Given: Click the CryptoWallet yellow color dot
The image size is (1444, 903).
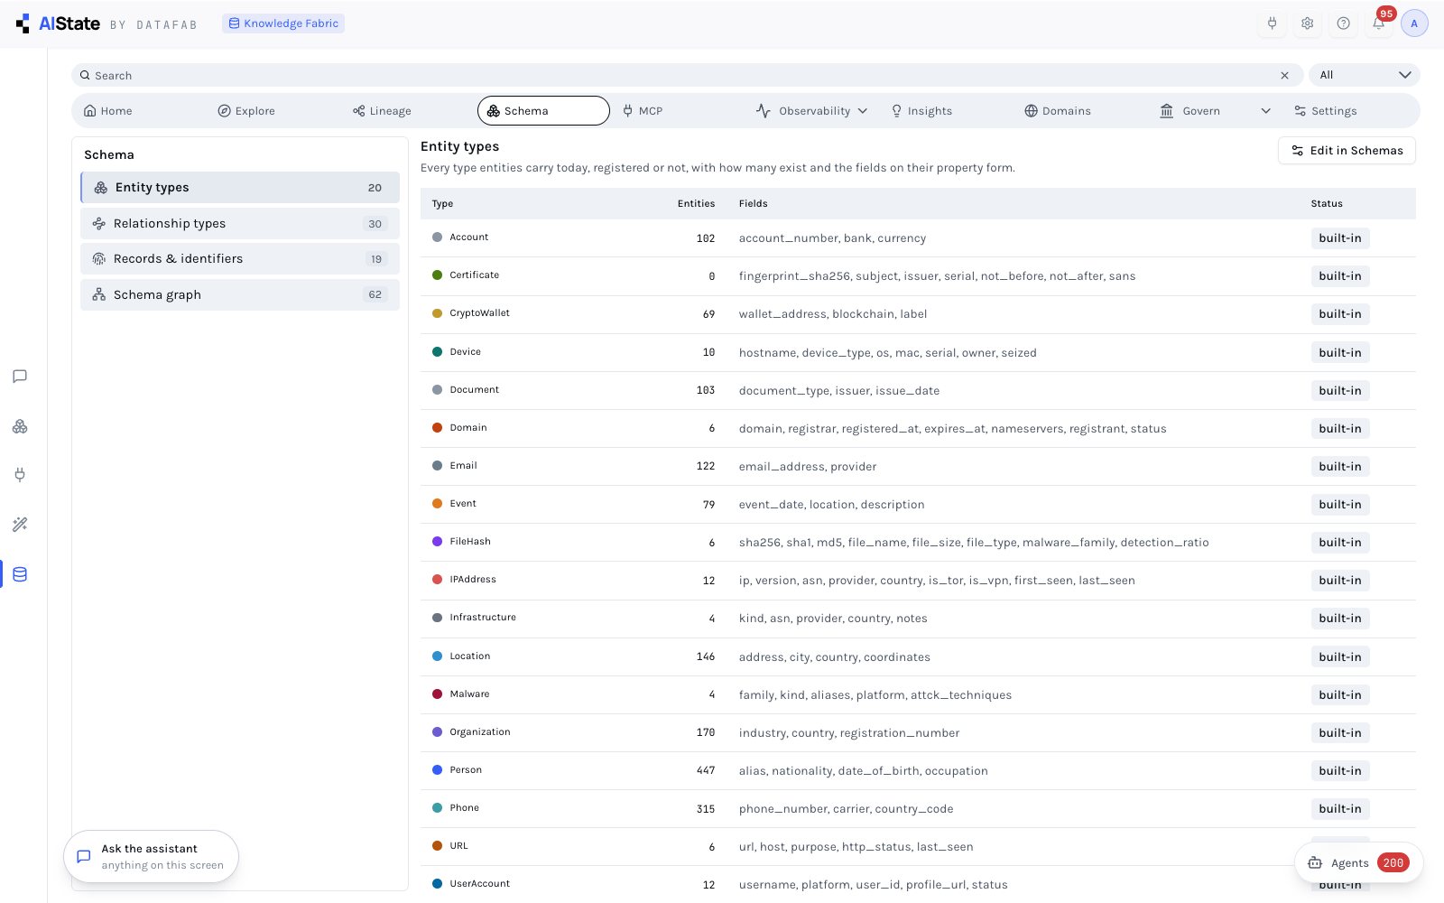Looking at the screenshot, I should click(437, 313).
